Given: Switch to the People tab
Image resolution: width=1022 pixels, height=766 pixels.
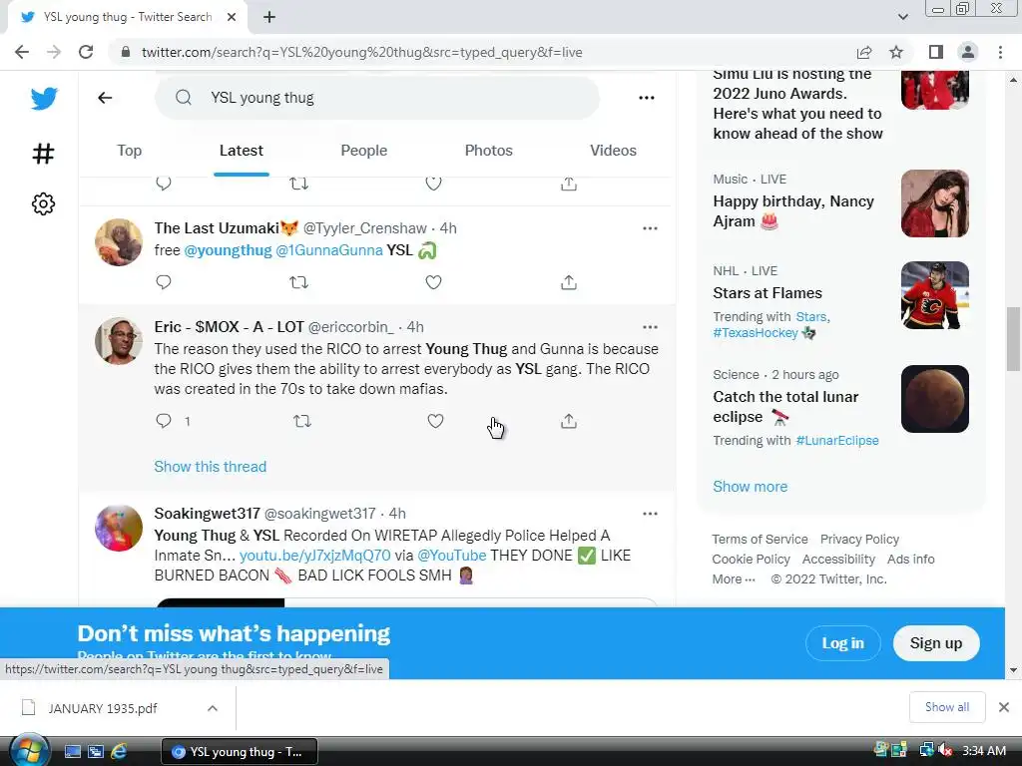Looking at the screenshot, I should pos(363,151).
